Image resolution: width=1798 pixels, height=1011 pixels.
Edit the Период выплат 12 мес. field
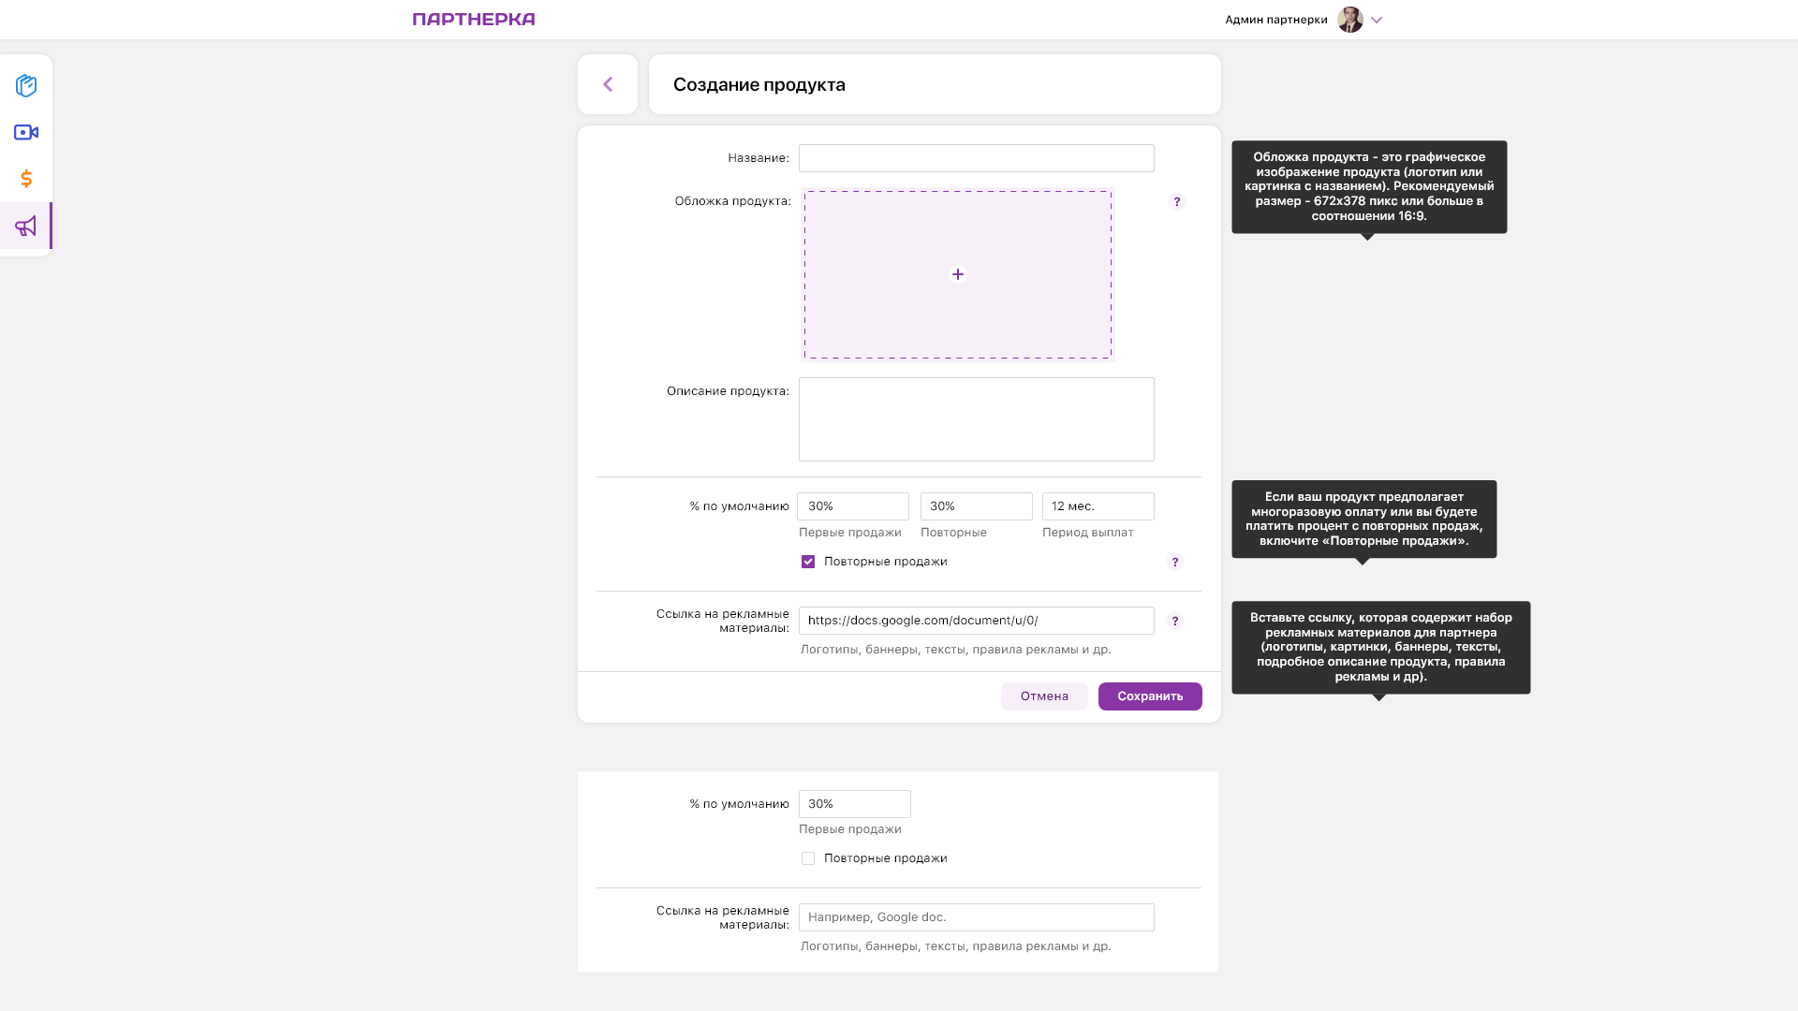coord(1098,506)
